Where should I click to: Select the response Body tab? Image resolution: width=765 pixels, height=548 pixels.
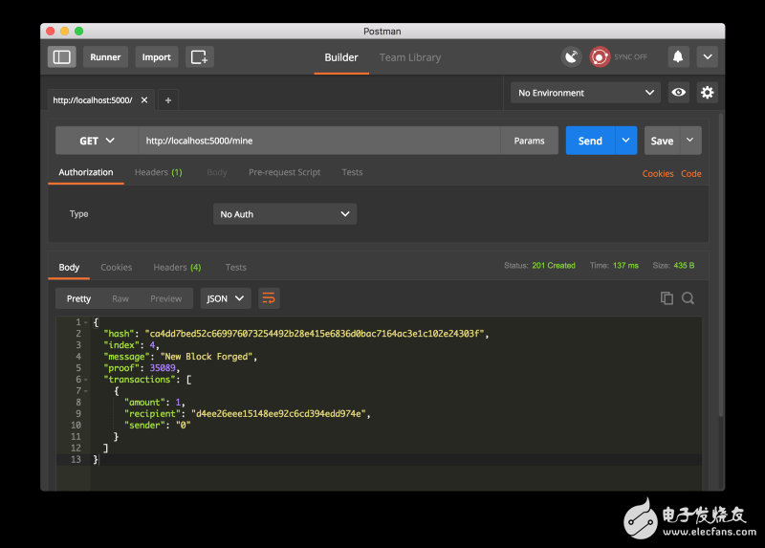tap(69, 268)
